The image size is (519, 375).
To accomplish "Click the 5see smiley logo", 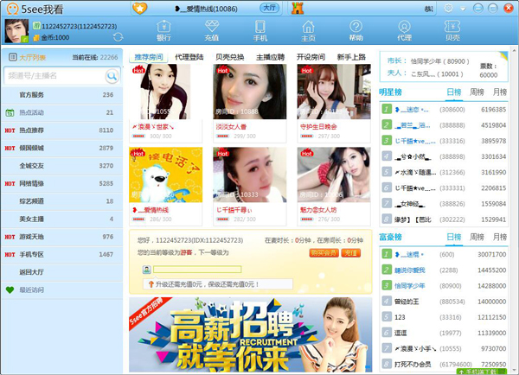I will 12,9.
